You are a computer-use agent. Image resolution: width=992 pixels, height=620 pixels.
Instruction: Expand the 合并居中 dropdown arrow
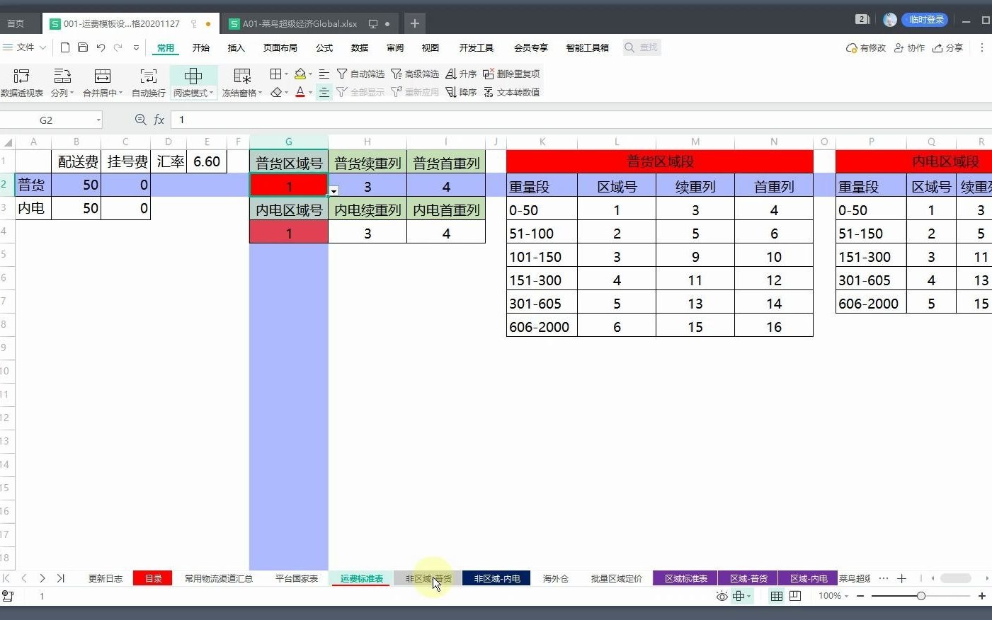click(120, 93)
